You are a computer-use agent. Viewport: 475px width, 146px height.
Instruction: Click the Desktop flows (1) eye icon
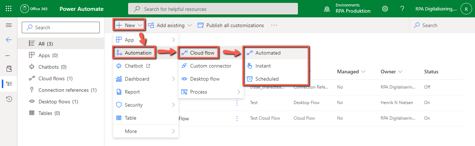[32, 102]
